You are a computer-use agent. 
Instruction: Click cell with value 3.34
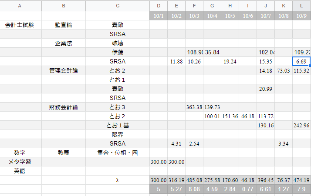(284, 143)
